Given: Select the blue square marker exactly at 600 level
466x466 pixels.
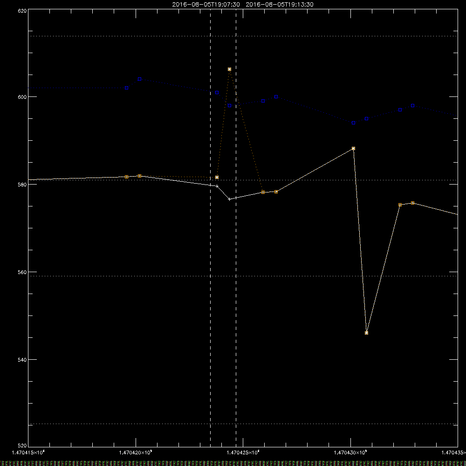Looking at the screenshot, I should (x=276, y=97).
